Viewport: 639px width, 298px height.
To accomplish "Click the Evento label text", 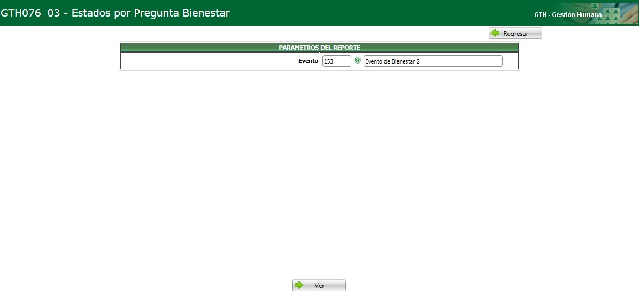I will (308, 61).
